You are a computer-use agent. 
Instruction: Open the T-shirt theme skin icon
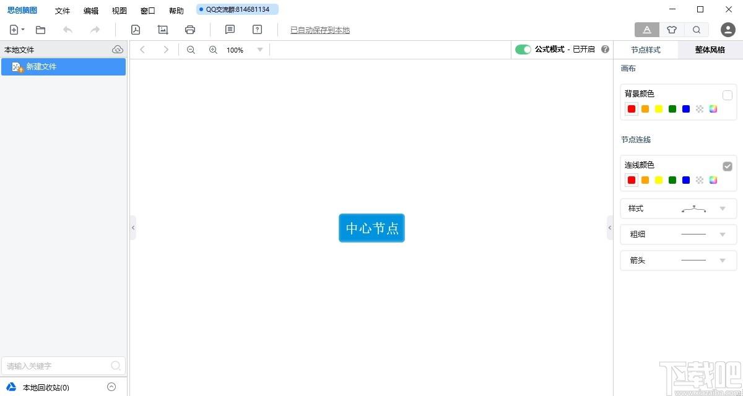(672, 30)
